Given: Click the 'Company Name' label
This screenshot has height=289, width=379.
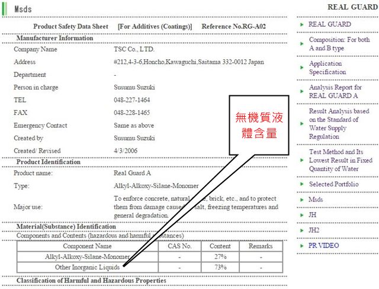Looking at the screenshot, I should tap(36, 49).
